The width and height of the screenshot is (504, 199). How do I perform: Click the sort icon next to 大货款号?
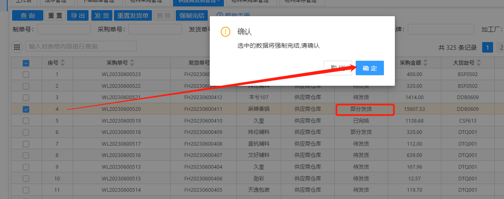click(x=479, y=63)
